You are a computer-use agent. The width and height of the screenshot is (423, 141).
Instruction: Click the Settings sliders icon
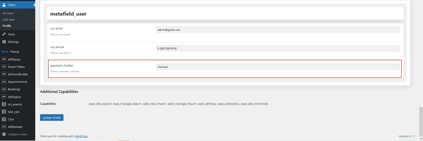4,42
